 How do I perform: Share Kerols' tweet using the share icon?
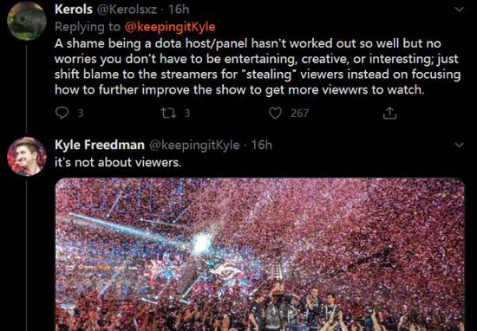(389, 114)
